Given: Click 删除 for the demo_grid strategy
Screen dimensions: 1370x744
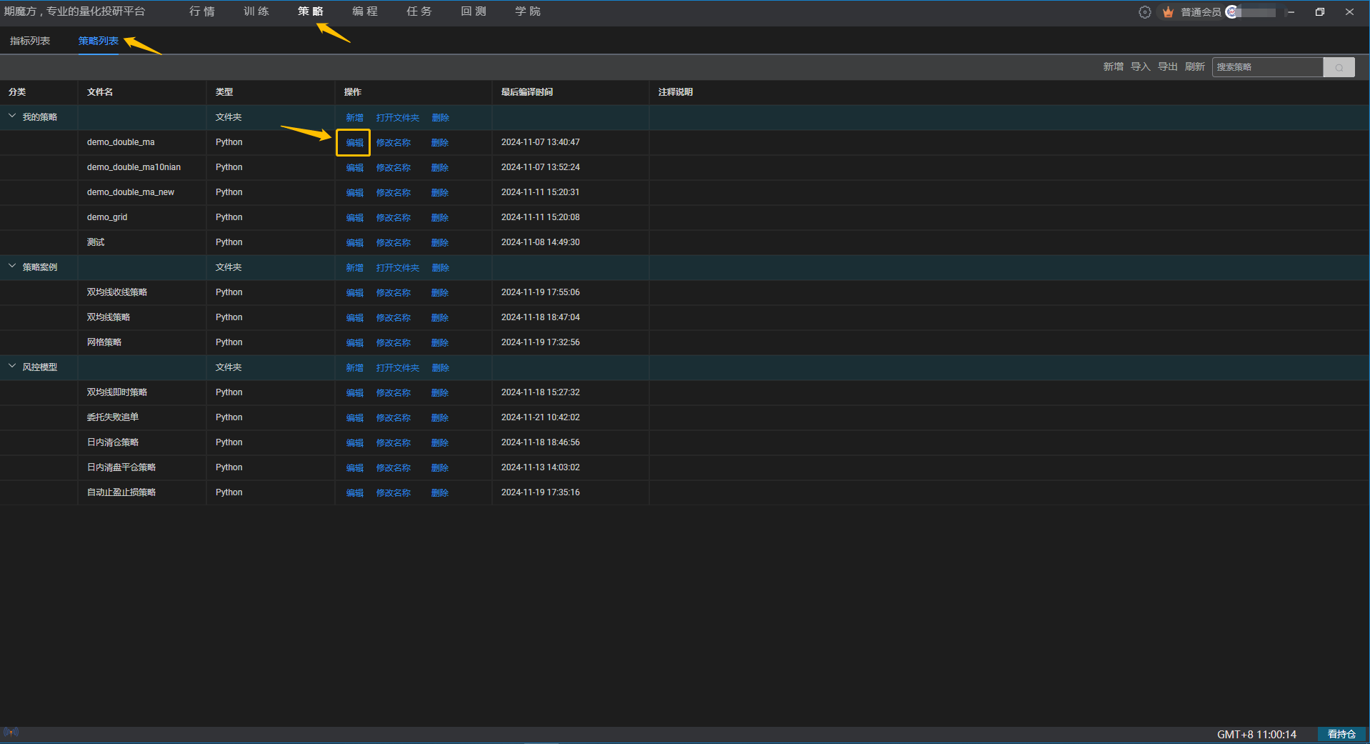Looking at the screenshot, I should 439,218.
